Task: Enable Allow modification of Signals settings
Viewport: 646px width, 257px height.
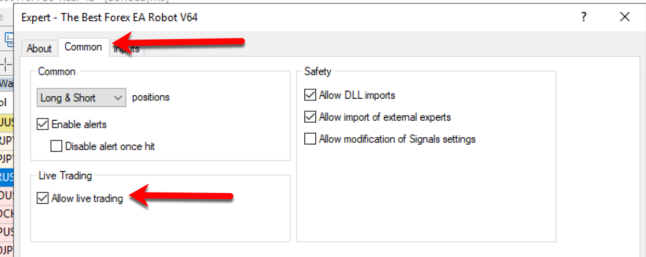Action: coord(310,139)
